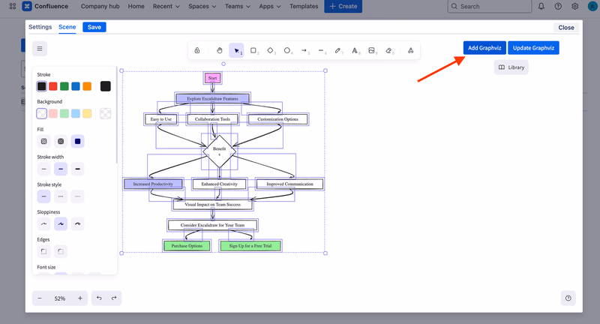Open the custom background color picker

(x=105, y=113)
